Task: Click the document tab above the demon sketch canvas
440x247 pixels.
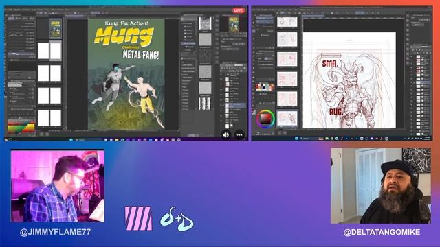Action: click(x=313, y=16)
